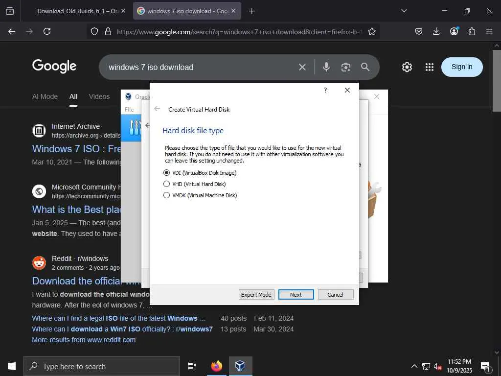Click the taskbar search box
The height and width of the screenshot is (376, 501).
[102, 366]
